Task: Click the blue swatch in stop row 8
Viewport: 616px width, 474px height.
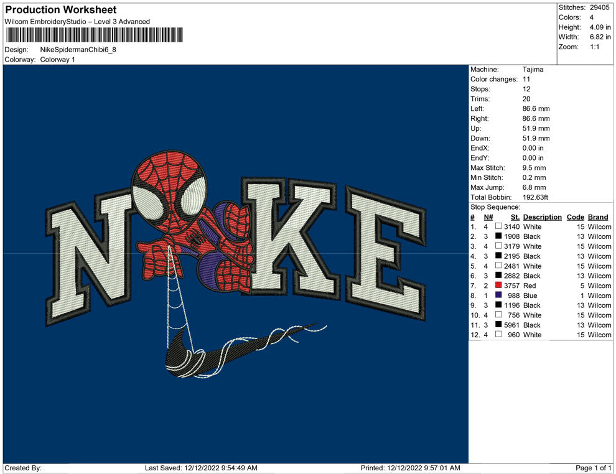Action: pyautogui.click(x=498, y=295)
